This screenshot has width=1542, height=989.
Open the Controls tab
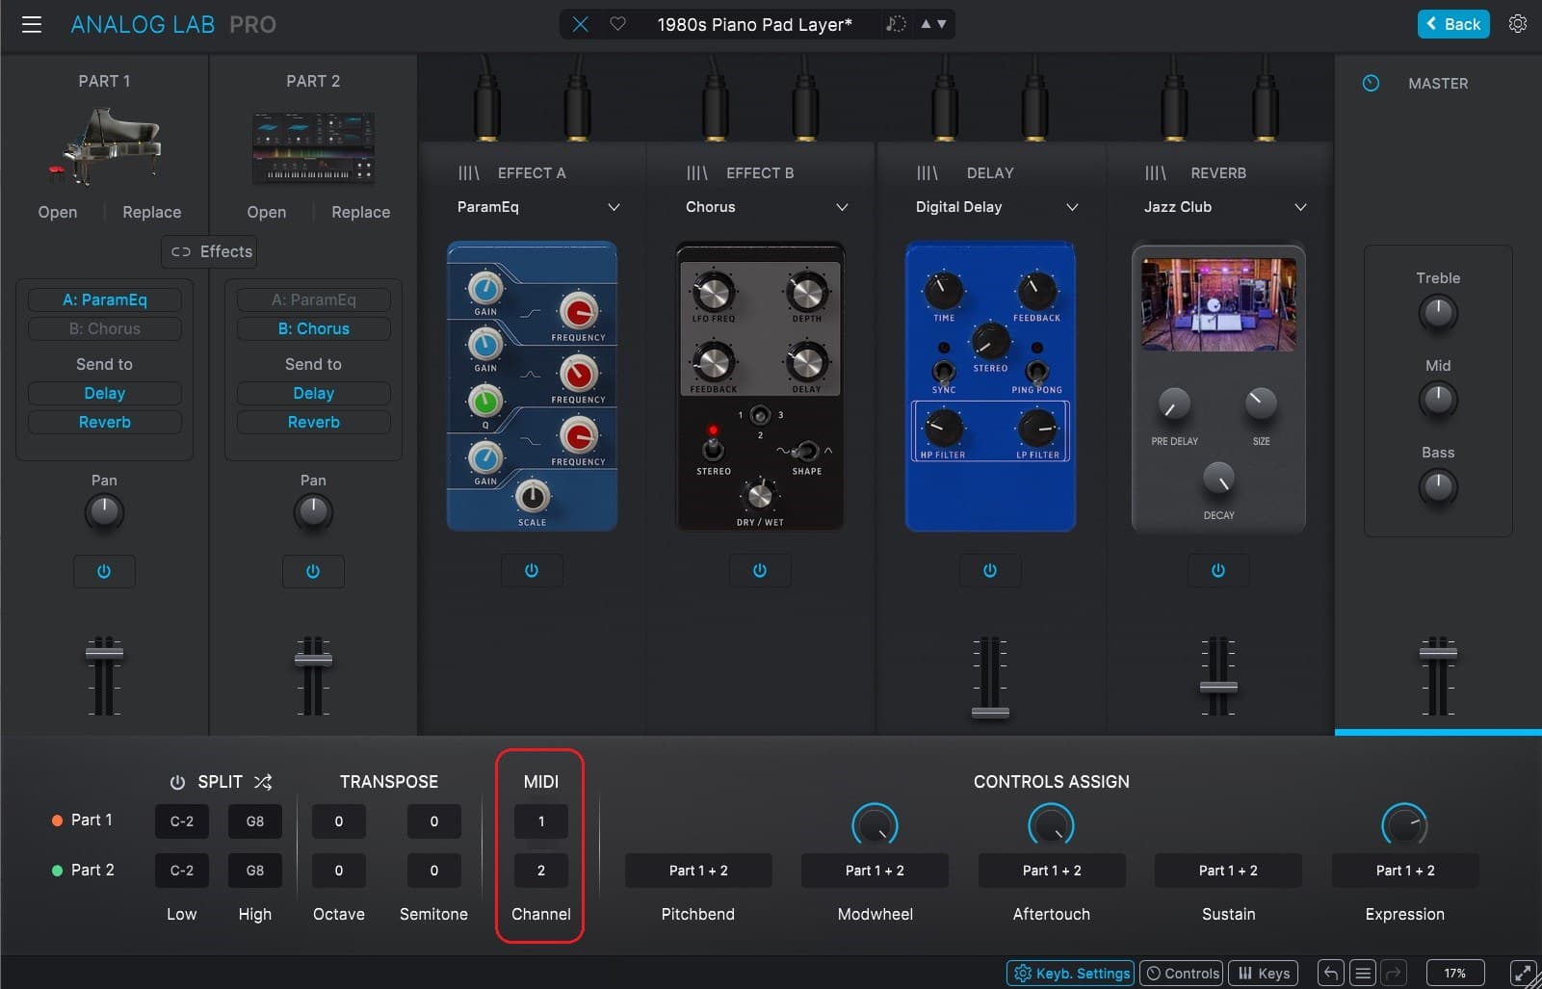tap(1182, 973)
